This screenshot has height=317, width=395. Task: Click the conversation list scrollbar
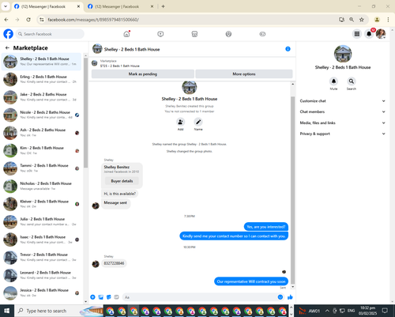click(85, 113)
